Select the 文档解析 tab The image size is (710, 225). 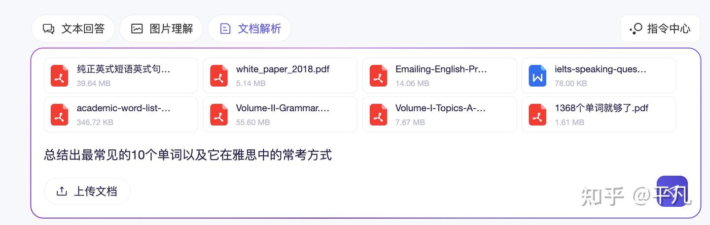[x=249, y=29]
